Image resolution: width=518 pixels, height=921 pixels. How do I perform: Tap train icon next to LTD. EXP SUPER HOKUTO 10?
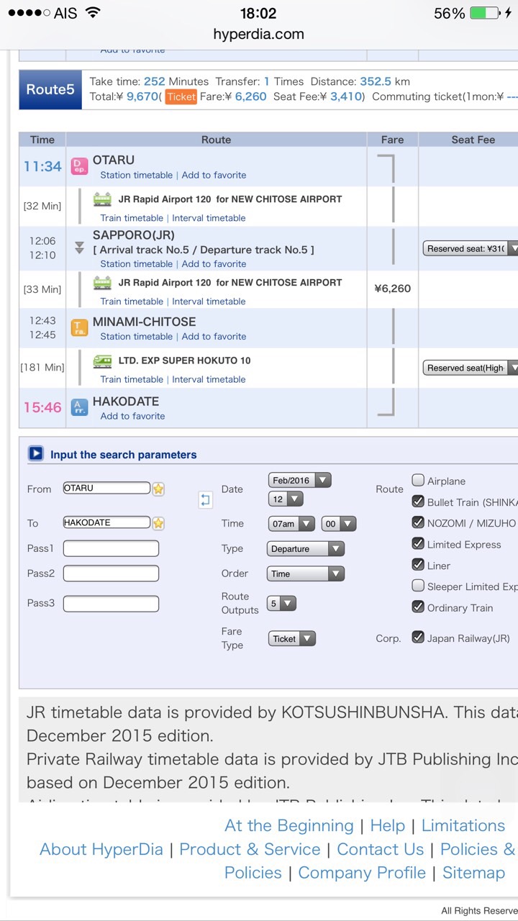pos(103,360)
